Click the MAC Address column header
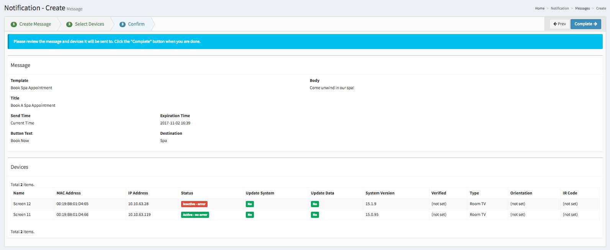This screenshot has width=610, height=250. click(x=69, y=193)
